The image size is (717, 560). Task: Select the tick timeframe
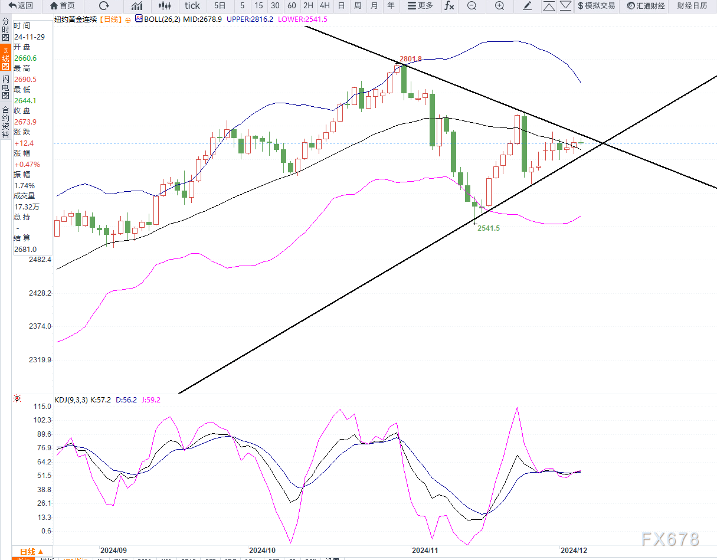tap(192, 6)
